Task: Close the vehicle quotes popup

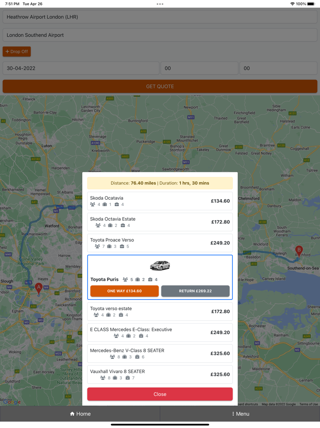Action: (160, 394)
